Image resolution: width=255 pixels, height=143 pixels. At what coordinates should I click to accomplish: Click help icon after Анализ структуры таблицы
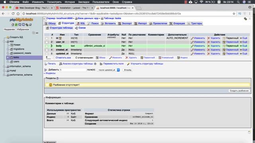pyautogui.click(x=95, y=64)
